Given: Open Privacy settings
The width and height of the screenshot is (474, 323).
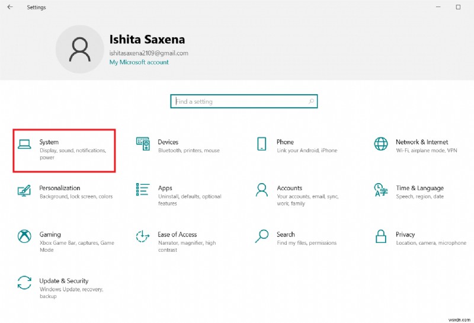Looking at the screenshot, I should pyautogui.click(x=421, y=238).
